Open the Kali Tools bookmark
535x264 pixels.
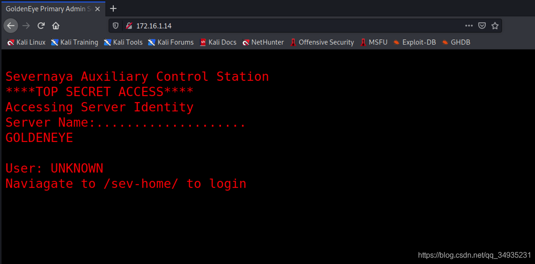(123, 42)
